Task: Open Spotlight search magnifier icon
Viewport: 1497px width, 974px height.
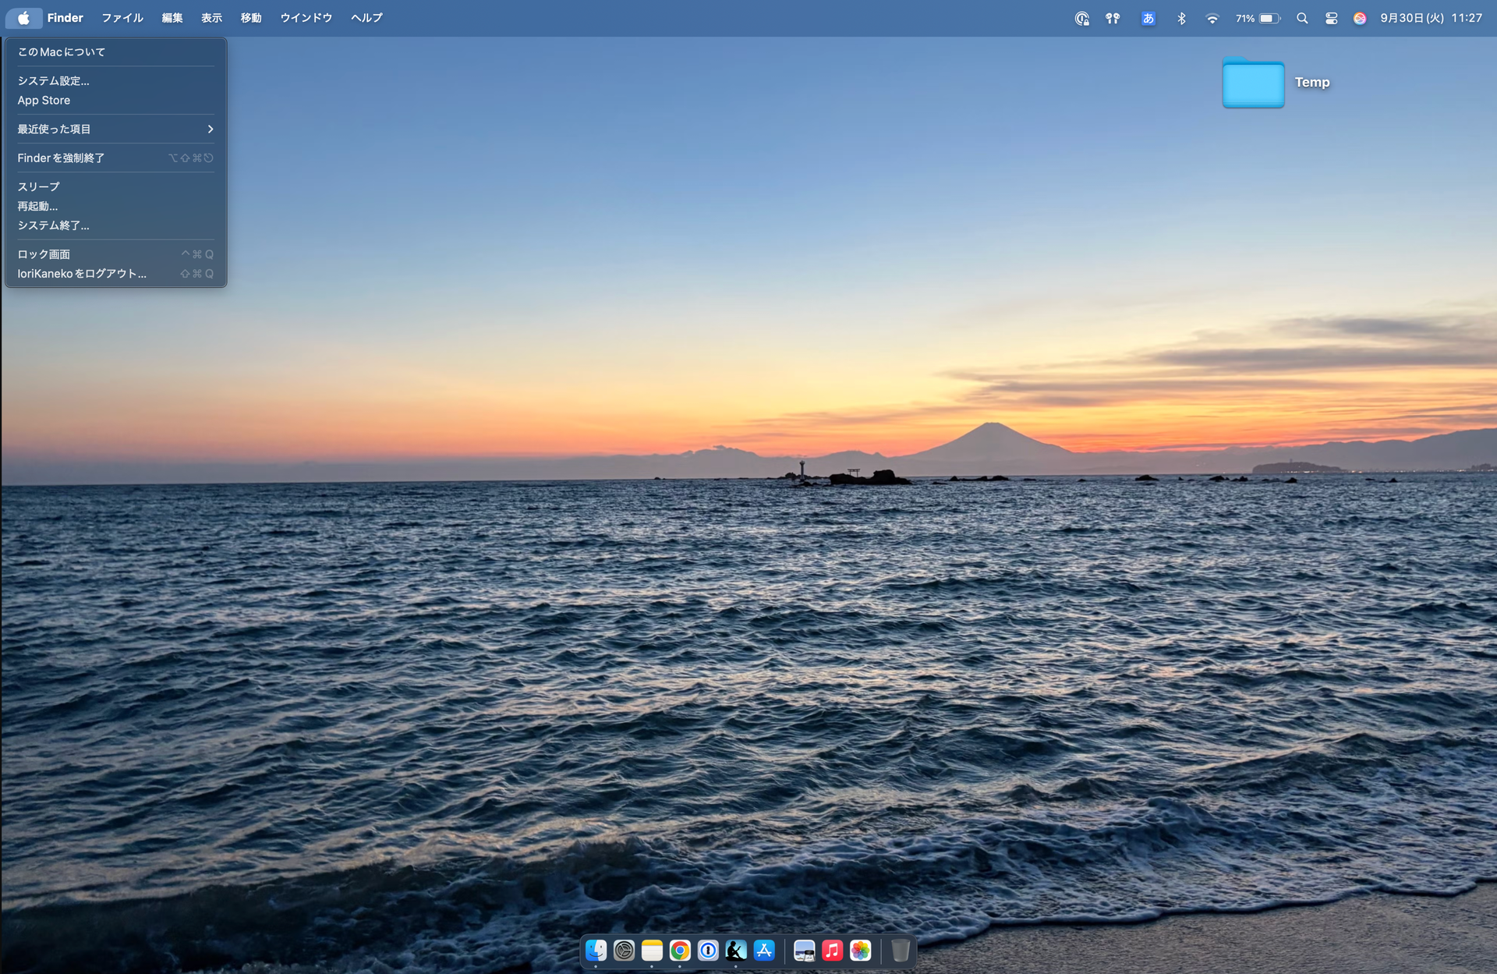Action: click(1302, 18)
